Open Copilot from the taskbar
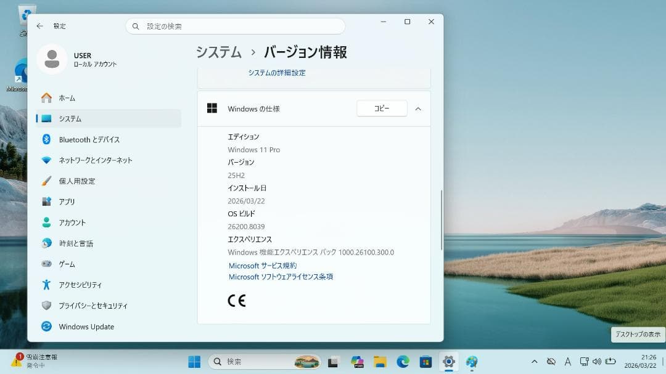This screenshot has height=374, width=666. click(356, 362)
